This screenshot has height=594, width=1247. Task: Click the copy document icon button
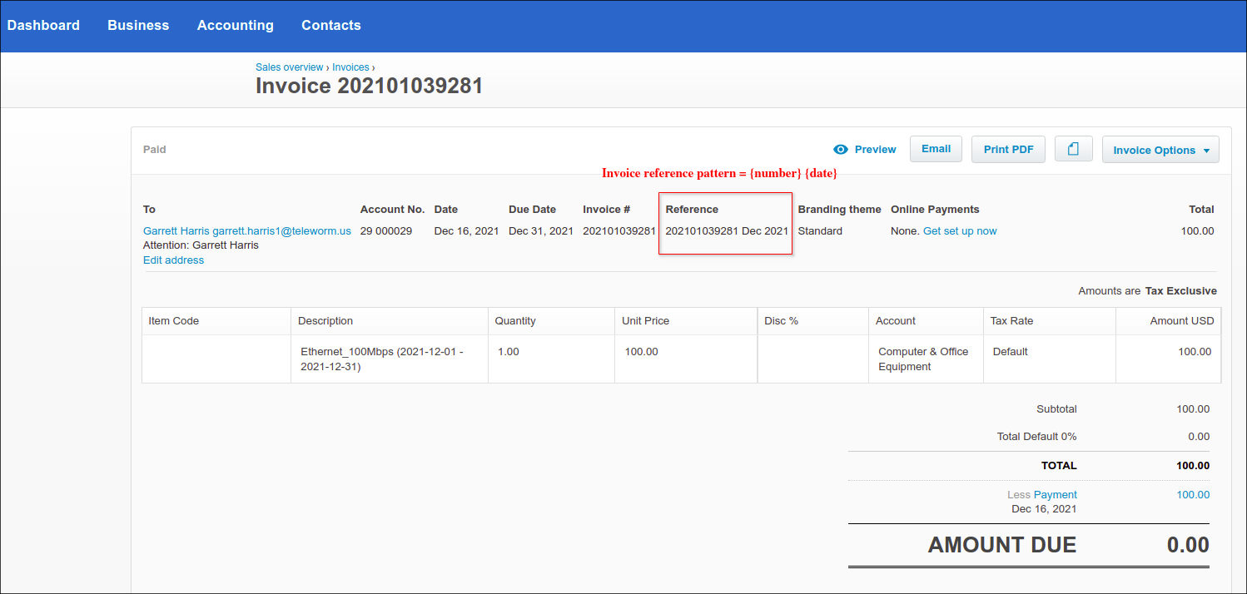(1073, 149)
